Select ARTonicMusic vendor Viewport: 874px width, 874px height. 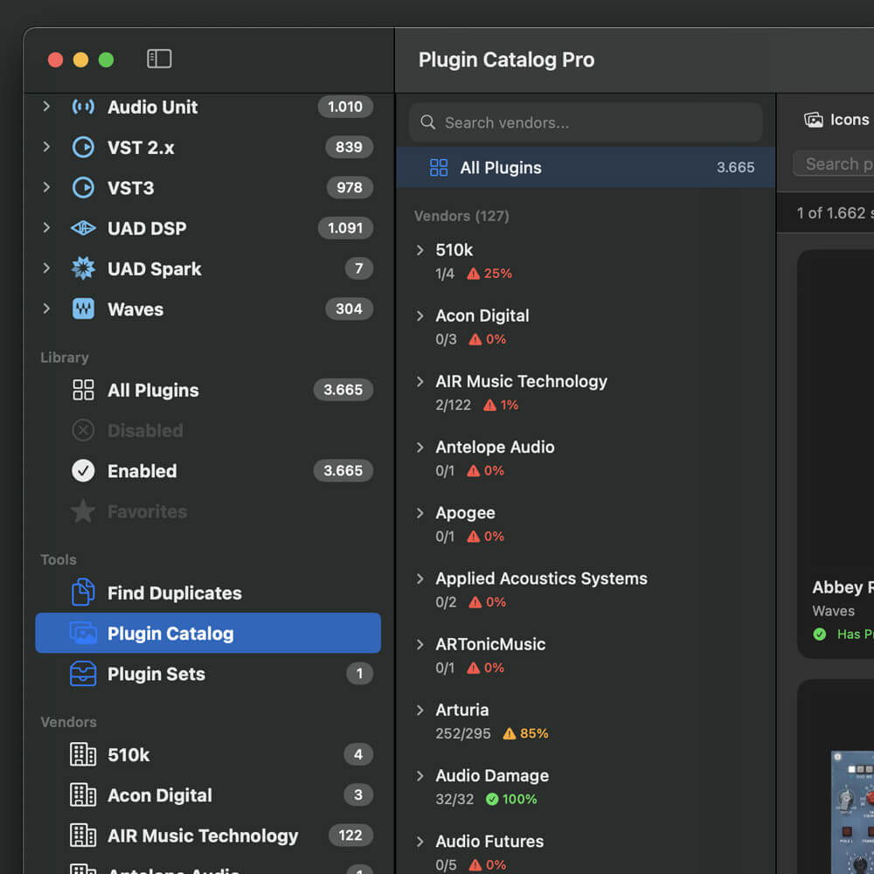tap(586, 655)
